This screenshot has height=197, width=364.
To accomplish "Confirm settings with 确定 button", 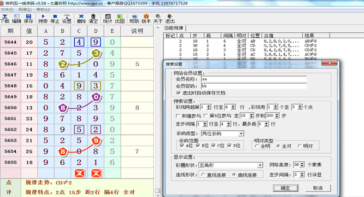I will point(285,188).
